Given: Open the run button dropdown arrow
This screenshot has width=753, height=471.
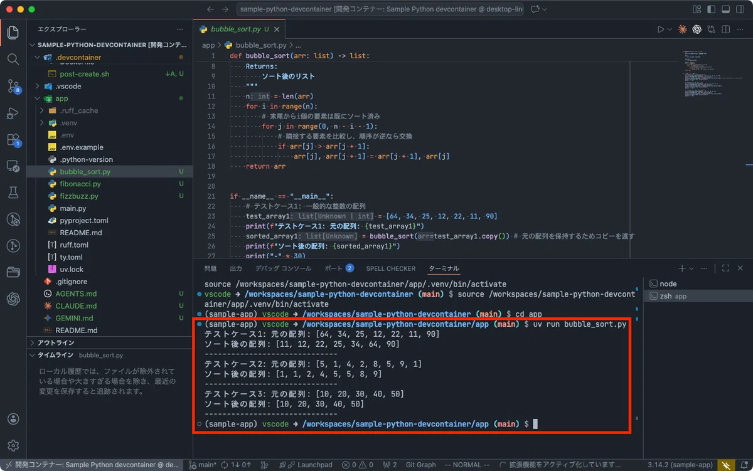Looking at the screenshot, I should coord(670,29).
